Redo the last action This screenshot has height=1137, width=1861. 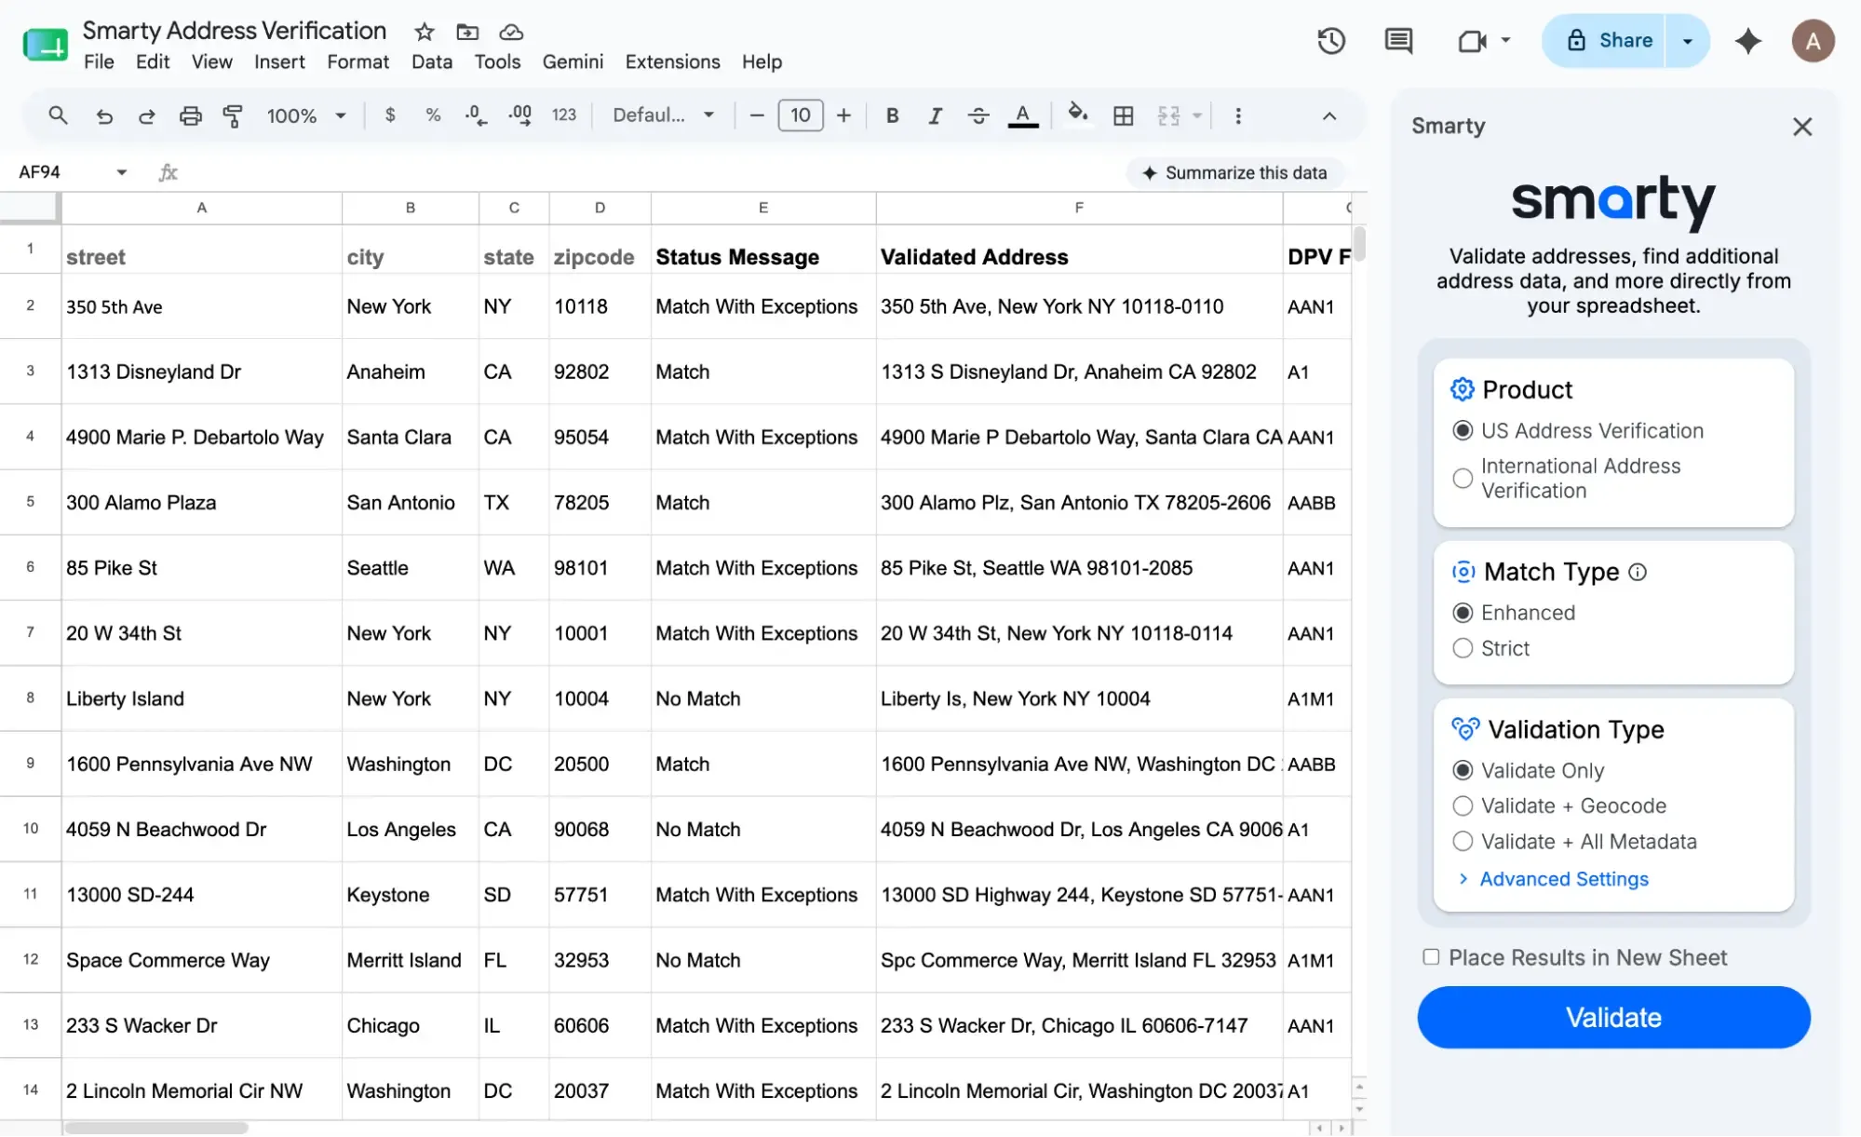(x=146, y=115)
